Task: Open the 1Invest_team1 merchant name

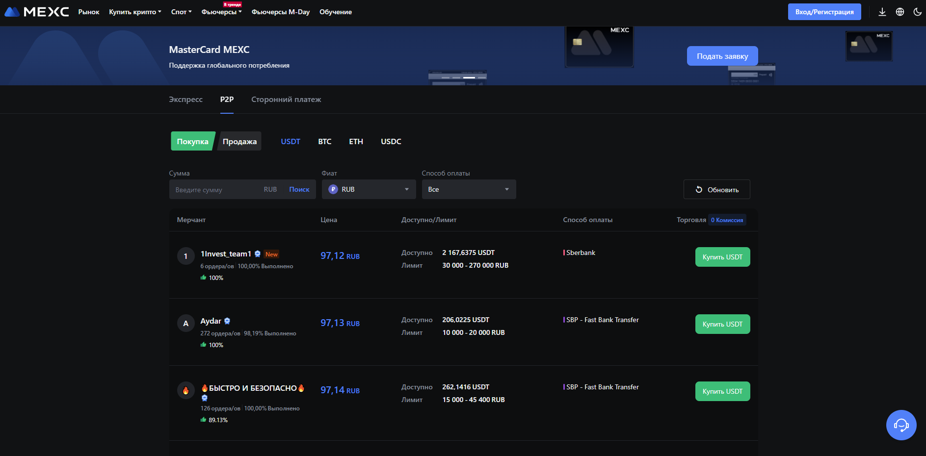Action: pyautogui.click(x=226, y=253)
